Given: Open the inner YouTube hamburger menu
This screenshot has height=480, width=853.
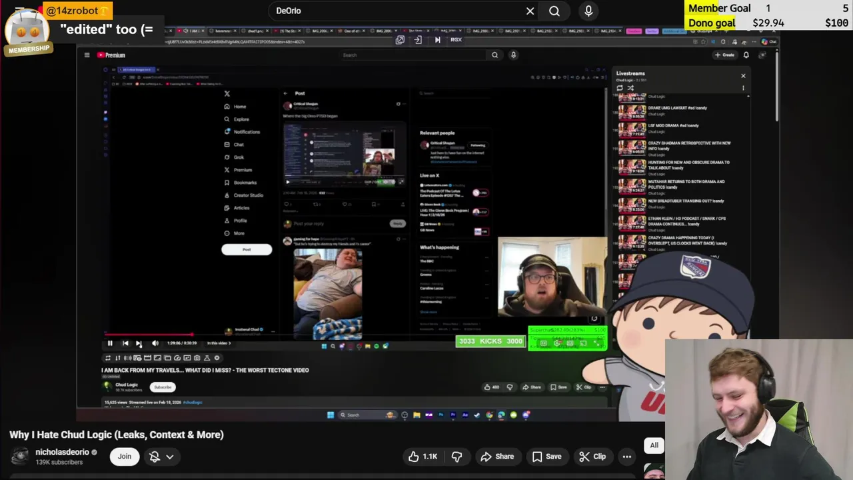Looking at the screenshot, I should [x=87, y=55].
